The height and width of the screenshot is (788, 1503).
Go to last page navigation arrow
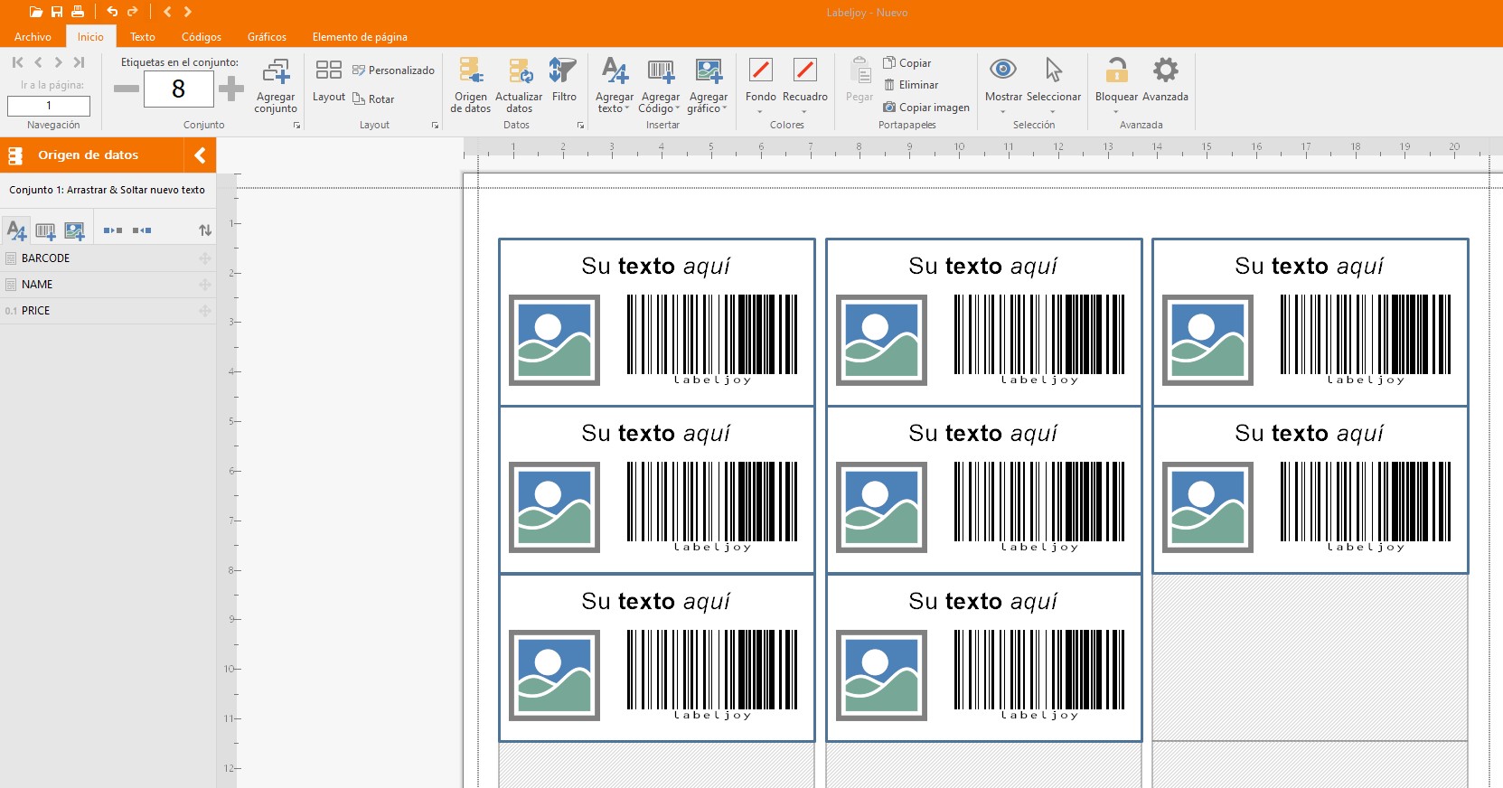(80, 62)
